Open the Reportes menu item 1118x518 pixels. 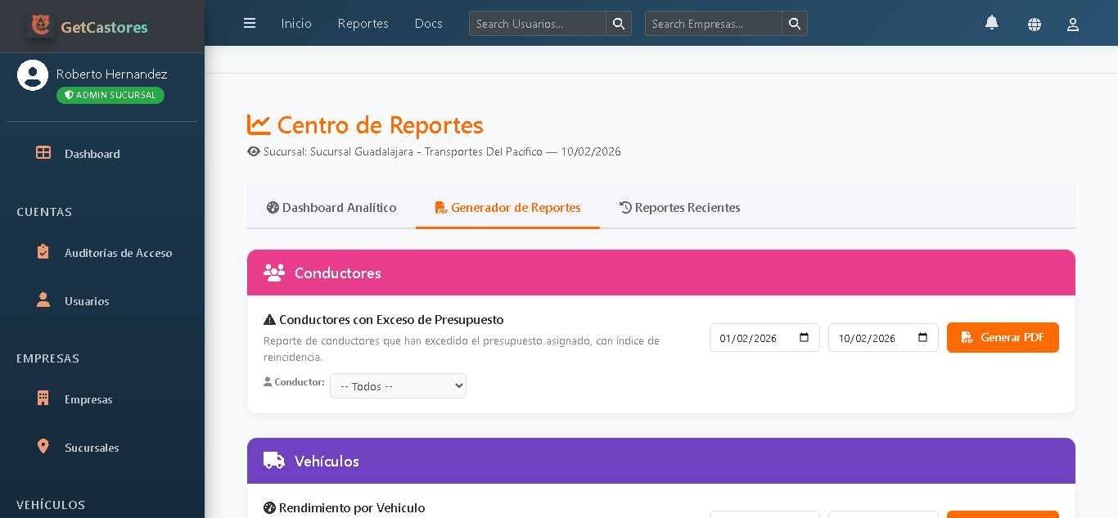[363, 23]
